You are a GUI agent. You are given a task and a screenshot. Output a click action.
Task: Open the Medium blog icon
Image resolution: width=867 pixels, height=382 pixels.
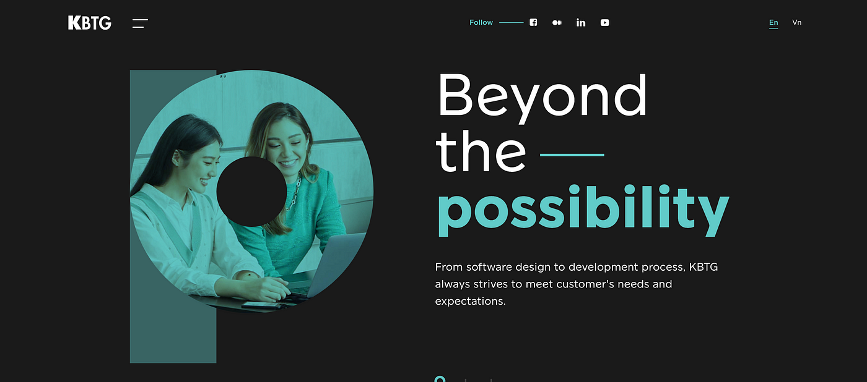557,22
